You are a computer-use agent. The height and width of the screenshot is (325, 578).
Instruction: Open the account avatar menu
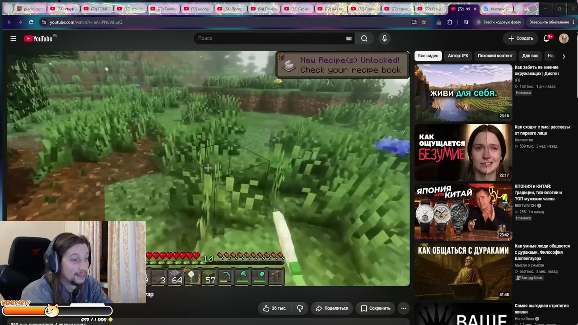click(564, 38)
